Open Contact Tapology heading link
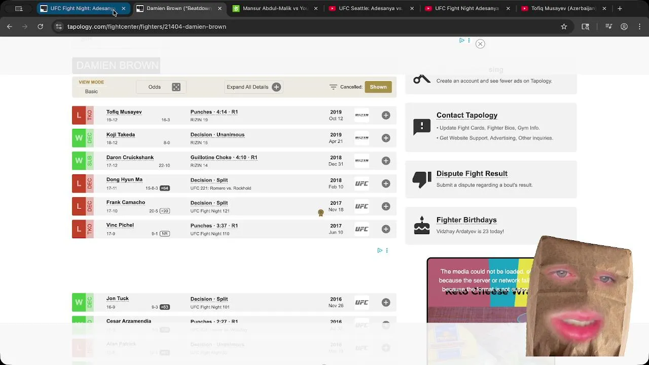This screenshot has width=649, height=365. click(467, 115)
